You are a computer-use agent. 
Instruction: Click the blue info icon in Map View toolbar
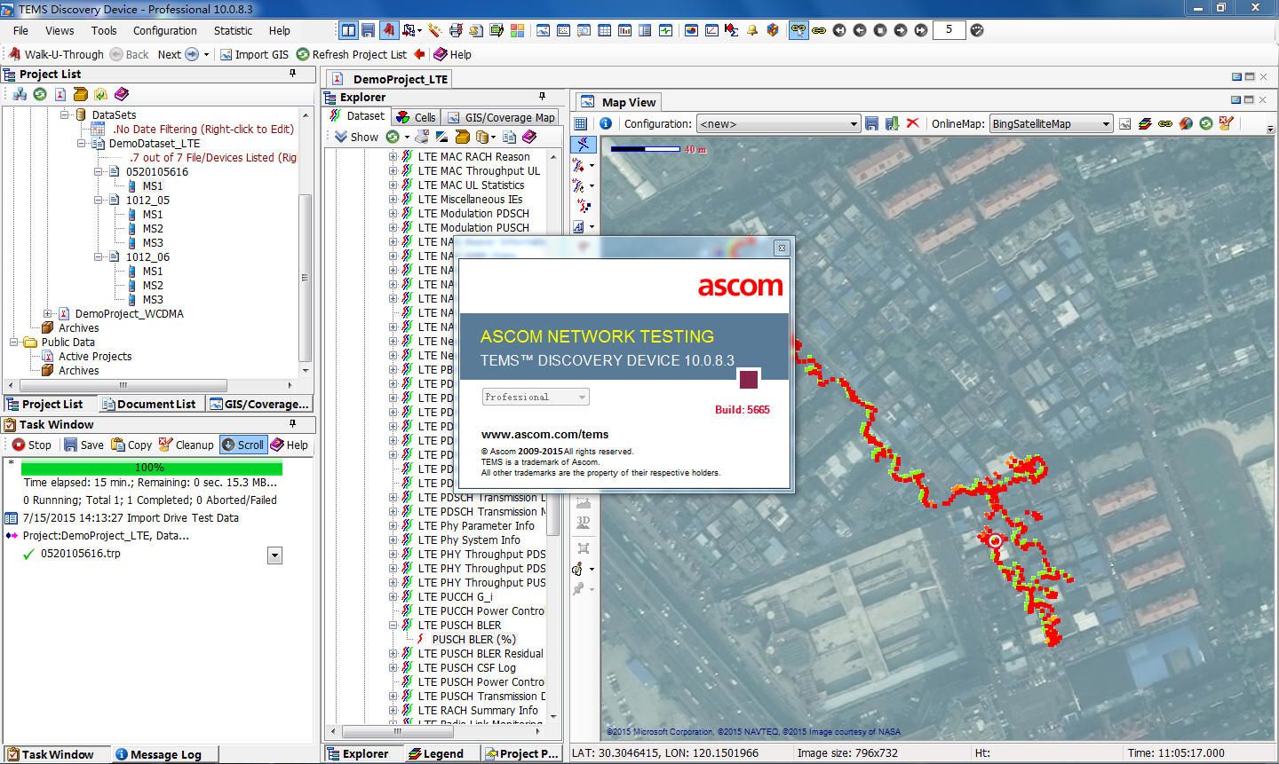[606, 123]
